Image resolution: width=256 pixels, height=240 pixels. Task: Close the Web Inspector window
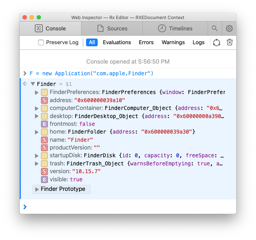pyautogui.click(x=25, y=17)
